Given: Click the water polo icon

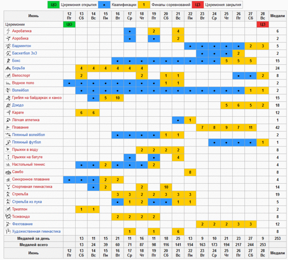Looking at the screenshot, I should click(x=8, y=83).
